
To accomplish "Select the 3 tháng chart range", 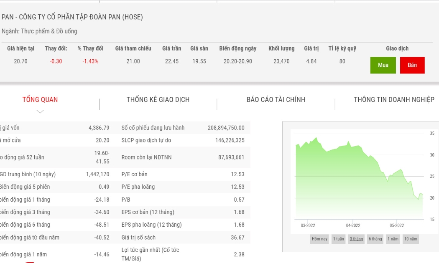I will pos(356,239).
